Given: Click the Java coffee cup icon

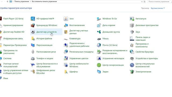Looking at the screenshot, I should click(66, 19).
